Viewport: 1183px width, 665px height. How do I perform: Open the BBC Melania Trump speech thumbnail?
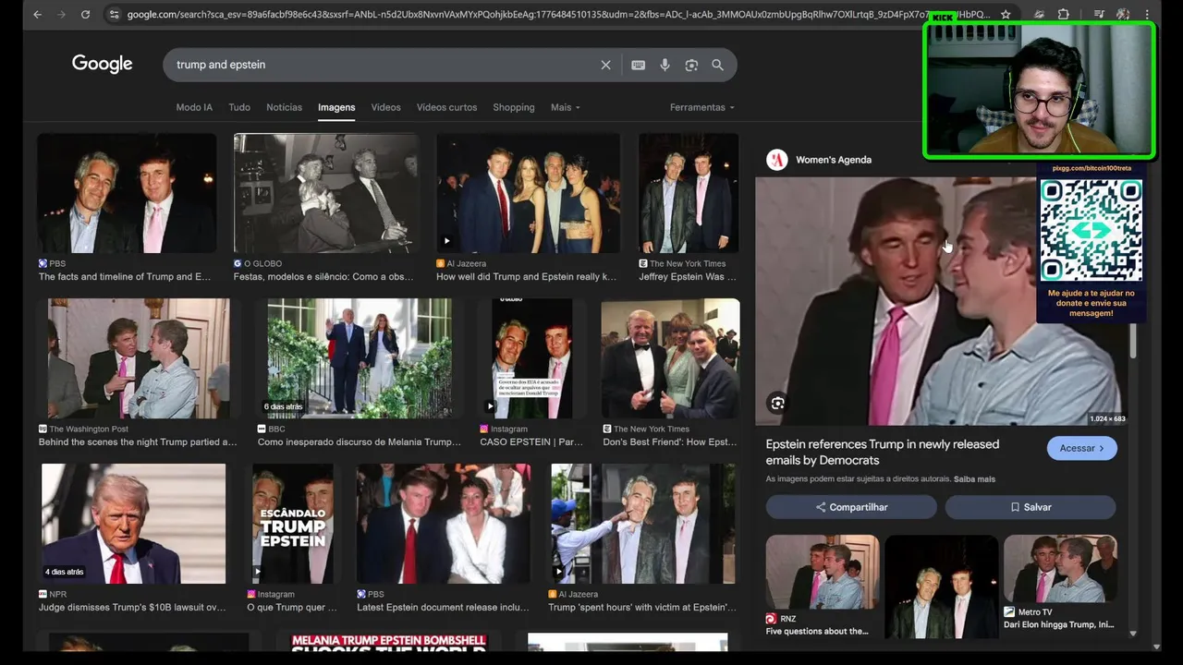point(360,358)
